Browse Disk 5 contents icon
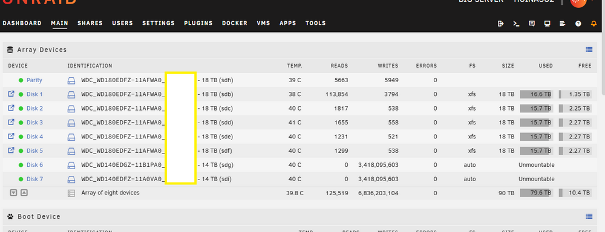The image size is (605, 232). pos(11,150)
